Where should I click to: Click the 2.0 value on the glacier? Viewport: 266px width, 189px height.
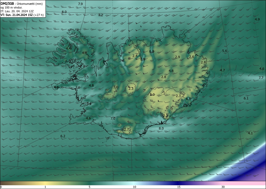point(152,94)
